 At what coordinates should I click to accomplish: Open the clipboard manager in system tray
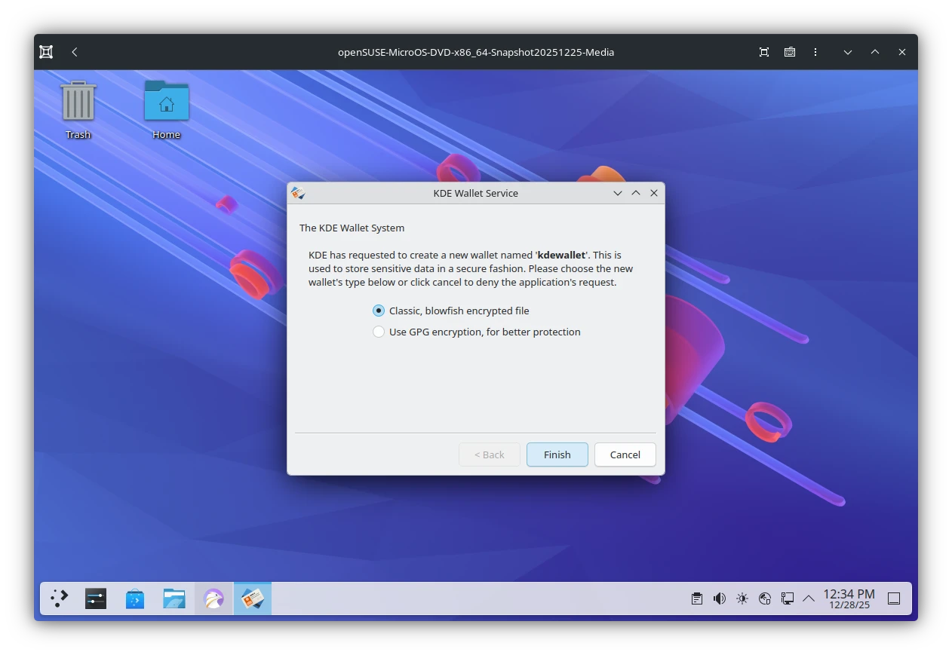[696, 598]
